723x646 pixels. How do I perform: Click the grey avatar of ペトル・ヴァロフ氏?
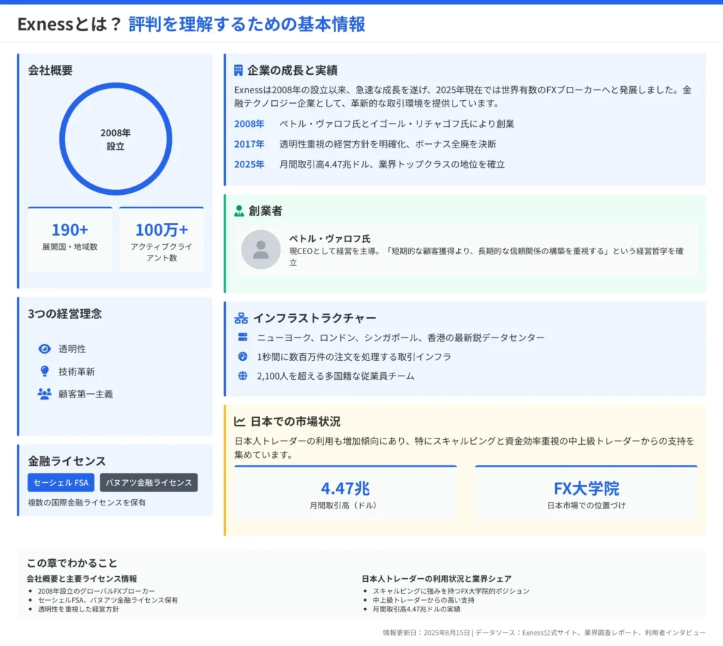pos(261,249)
